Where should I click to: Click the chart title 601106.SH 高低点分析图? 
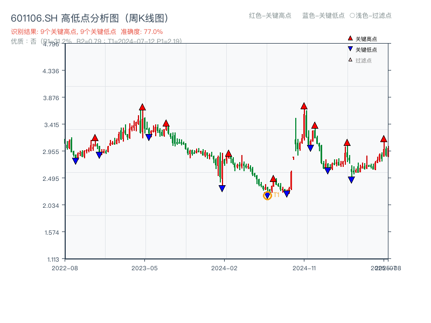pyautogui.click(x=89, y=18)
